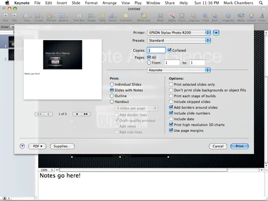
Task: Open the Colors panel icon
Action: (251, 16)
